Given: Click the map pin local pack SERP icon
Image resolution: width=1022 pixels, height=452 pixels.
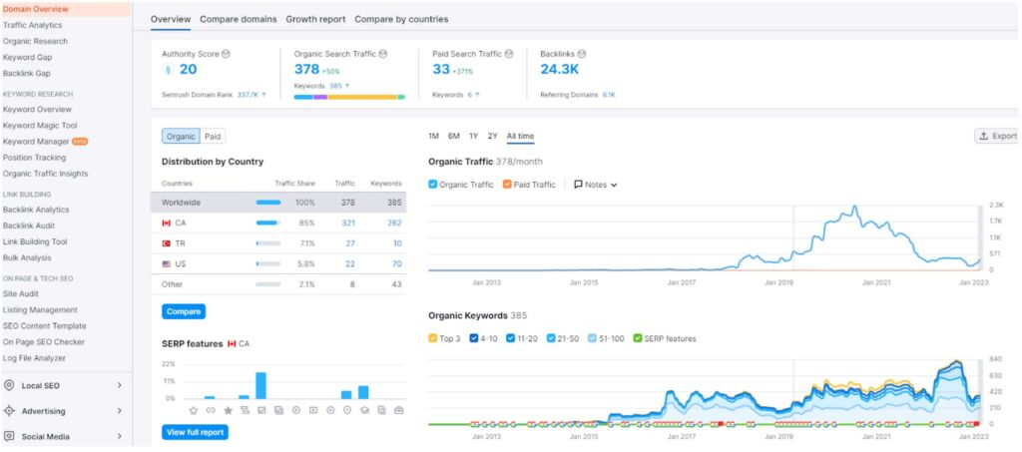Looking at the screenshot, I should pyautogui.click(x=346, y=410).
